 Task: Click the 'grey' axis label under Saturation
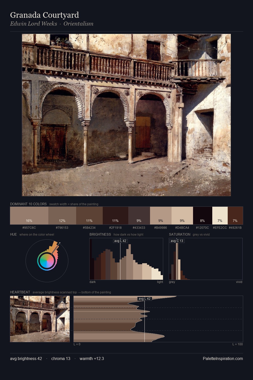(x=172, y=282)
